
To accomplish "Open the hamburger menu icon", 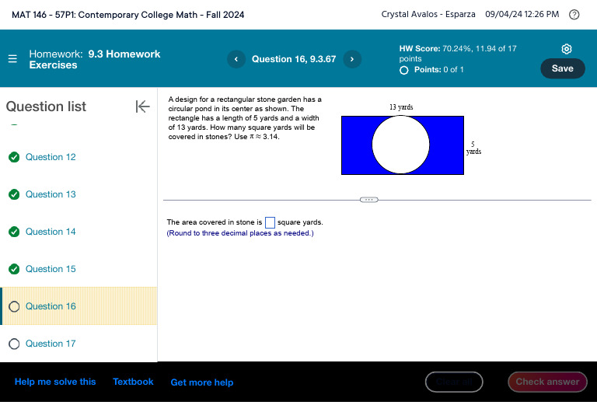I will pyautogui.click(x=12, y=59).
